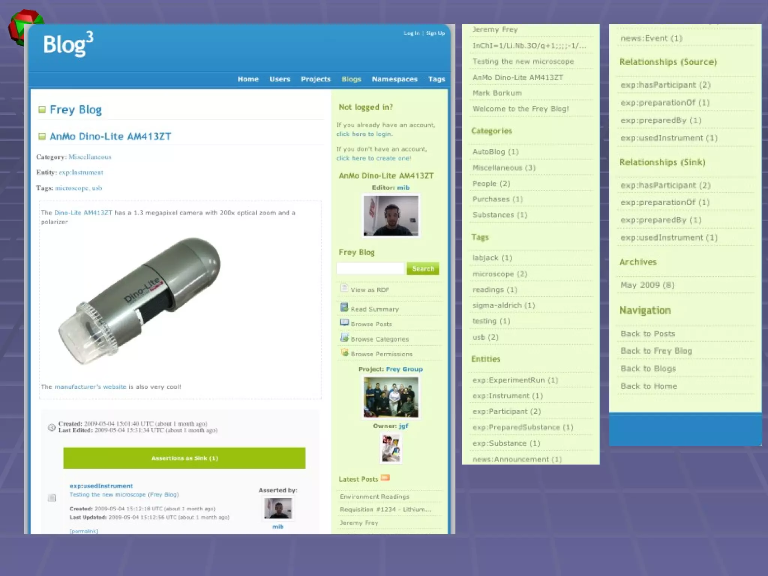Click the clock icon beside Created date
The image size is (768, 576).
[x=52, y=427]
